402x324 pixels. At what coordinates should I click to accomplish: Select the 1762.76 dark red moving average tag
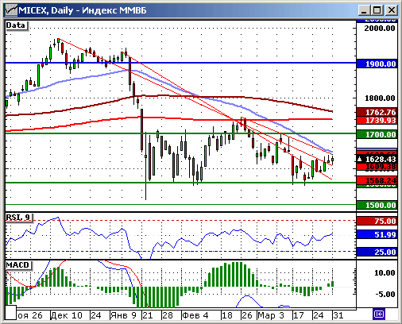click(377, 112)
